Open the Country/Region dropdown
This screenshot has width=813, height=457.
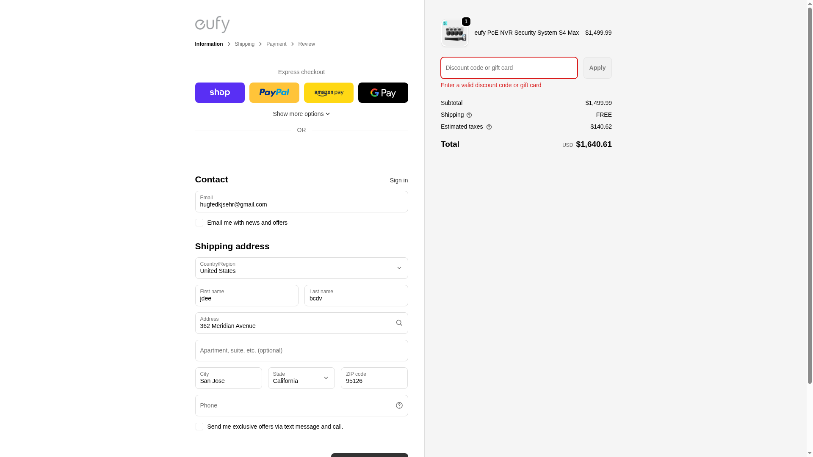click(x=301, y=268)
